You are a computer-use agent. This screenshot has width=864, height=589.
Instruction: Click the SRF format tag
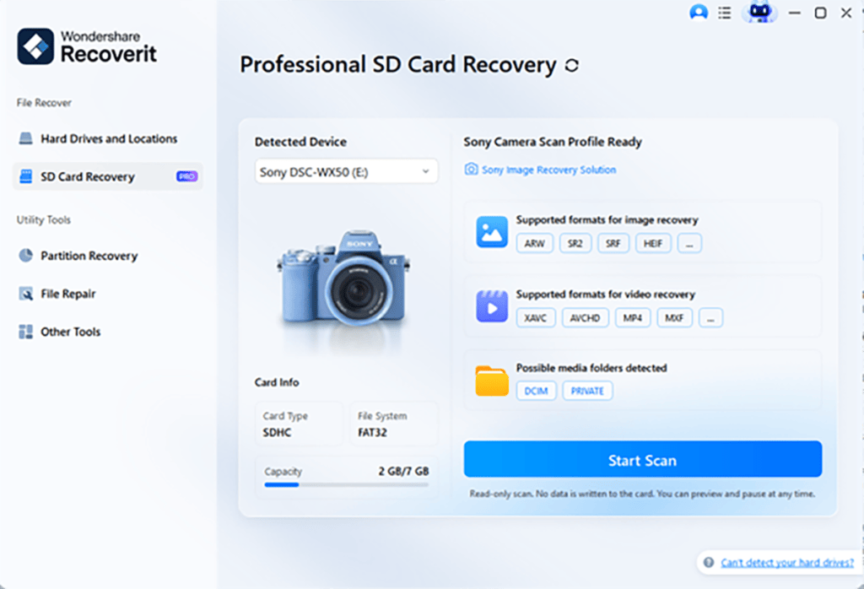613,244
